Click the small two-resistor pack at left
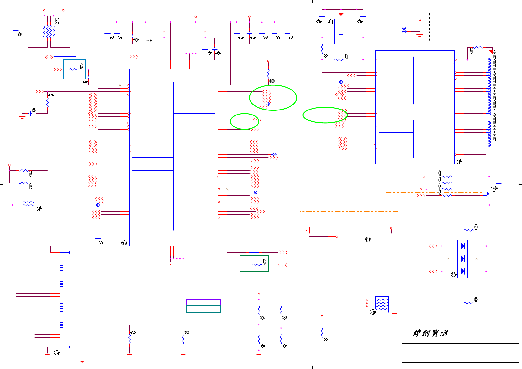 pyautogui.click(x=28, y=203)
